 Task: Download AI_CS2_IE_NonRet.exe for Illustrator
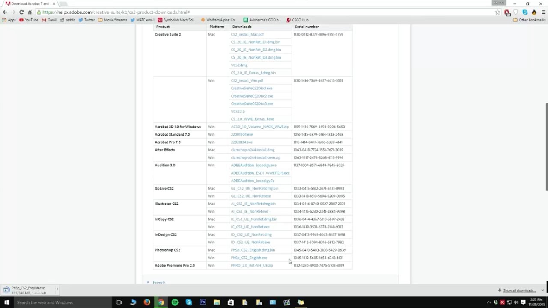(249, 211)
